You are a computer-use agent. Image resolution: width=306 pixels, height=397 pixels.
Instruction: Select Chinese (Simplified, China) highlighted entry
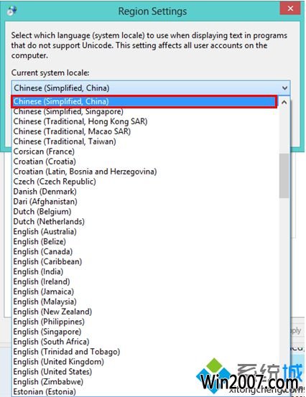click(x=144, y=101)
